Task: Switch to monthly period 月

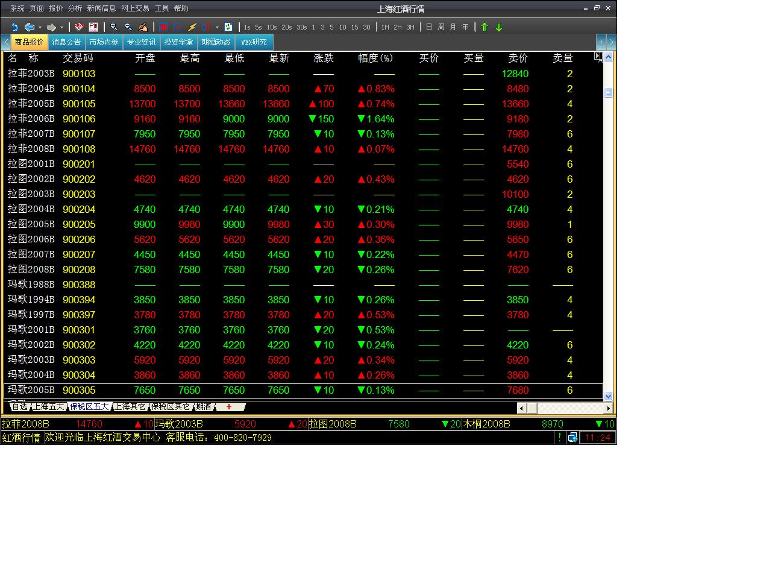Action: point(453,27)
